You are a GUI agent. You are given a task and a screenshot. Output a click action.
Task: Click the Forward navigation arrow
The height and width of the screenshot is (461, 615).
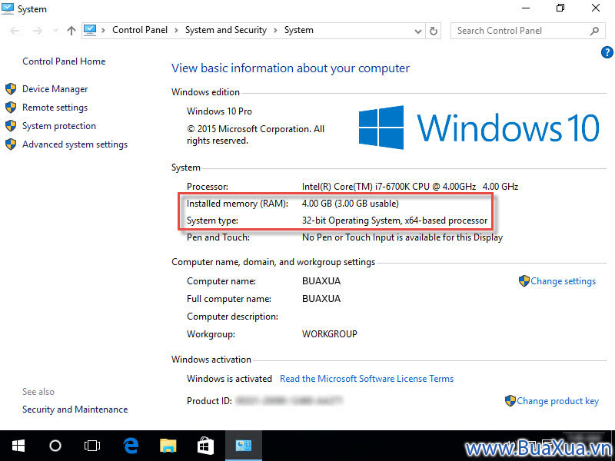37,31
